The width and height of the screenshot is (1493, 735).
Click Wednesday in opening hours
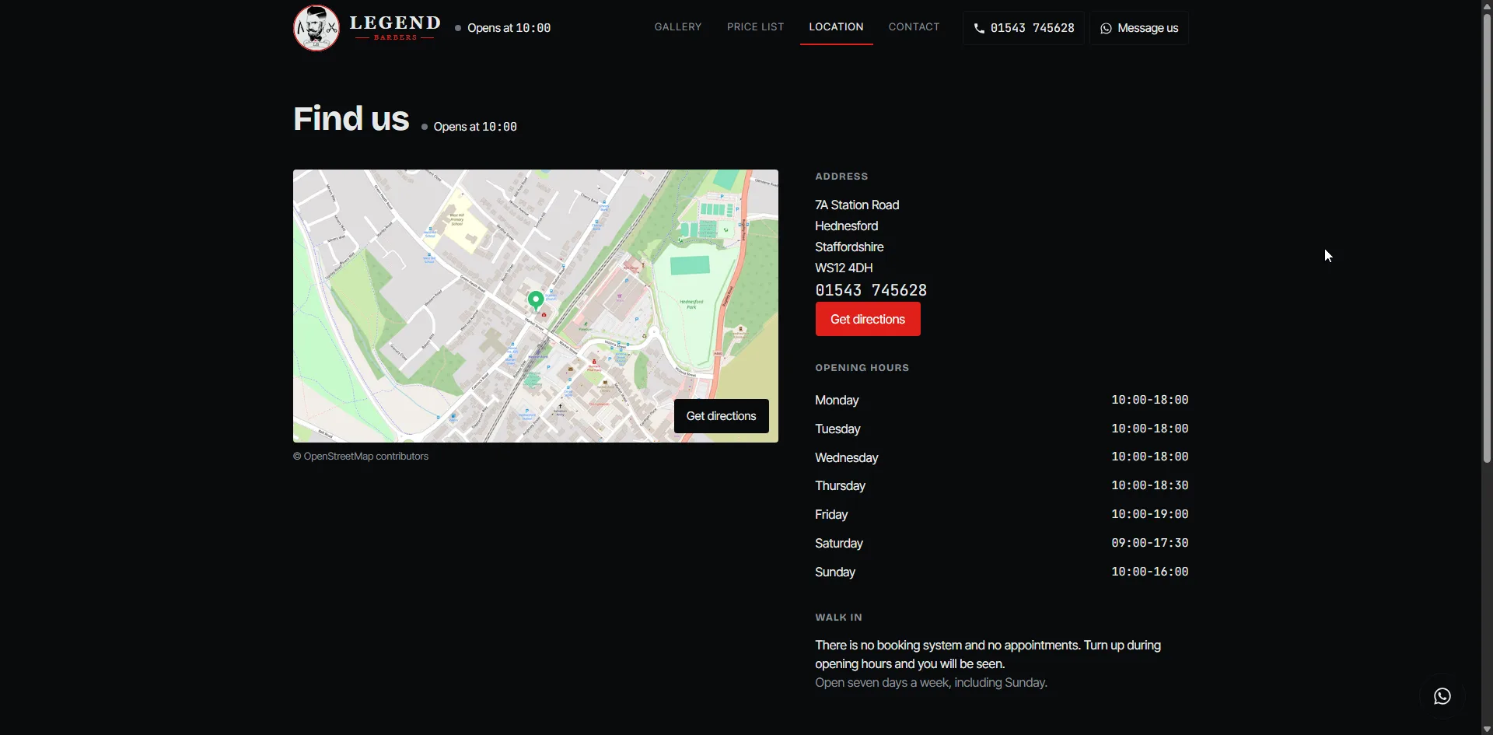click(x=847, y=458)
